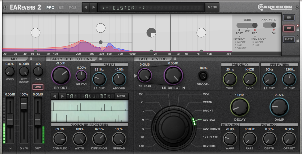Screen dimensions: 302x154
Task: Click the ER impulse pattern display
Action: pyautogui.click(x=90, y=111)
